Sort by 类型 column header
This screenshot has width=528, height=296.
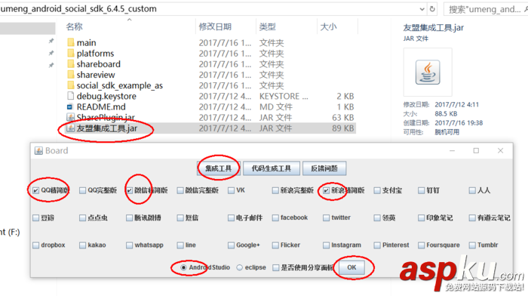[267, 26]
